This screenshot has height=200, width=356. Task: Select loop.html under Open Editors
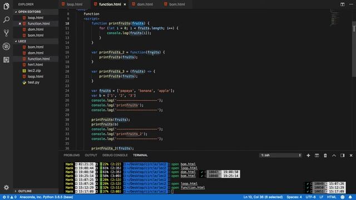pyautogui.click(x=36, y=18)
